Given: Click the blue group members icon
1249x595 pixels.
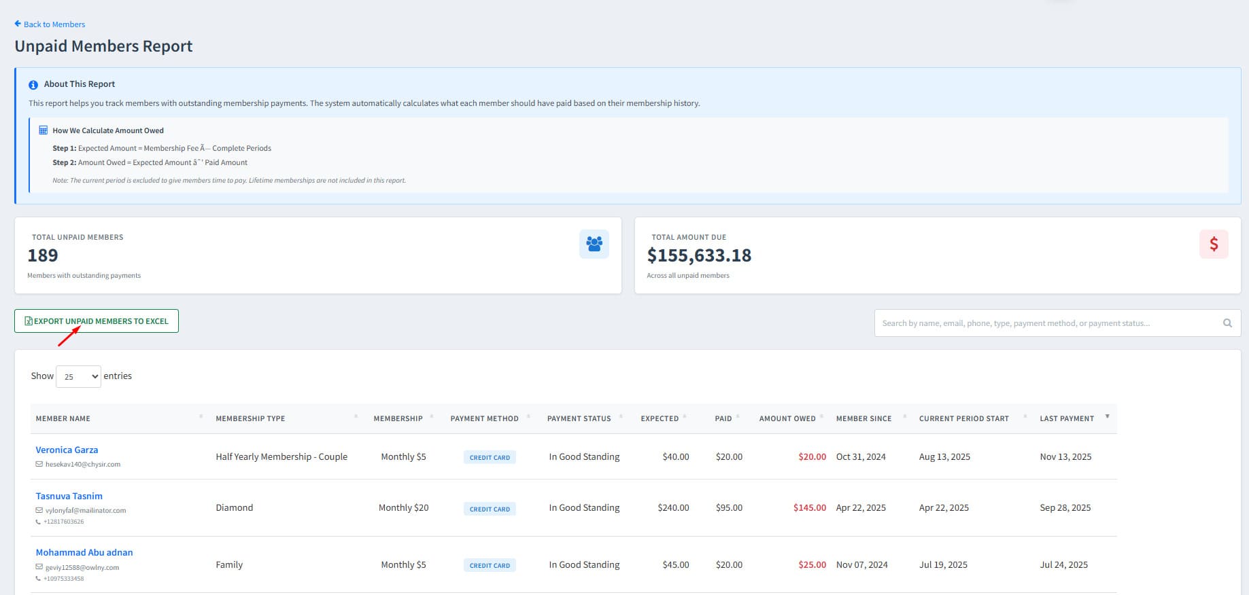Looking at the screenshot, I should pos(594,244).
